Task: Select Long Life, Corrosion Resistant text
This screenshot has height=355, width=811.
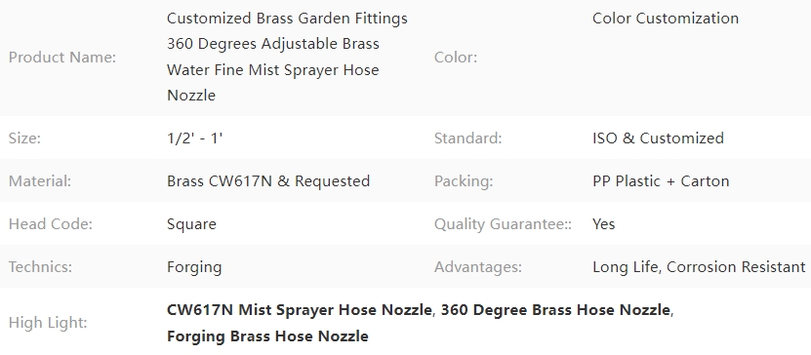Action: [x=699, y=267]
